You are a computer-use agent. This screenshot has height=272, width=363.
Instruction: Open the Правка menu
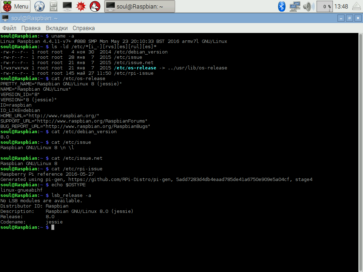point(31,28)
